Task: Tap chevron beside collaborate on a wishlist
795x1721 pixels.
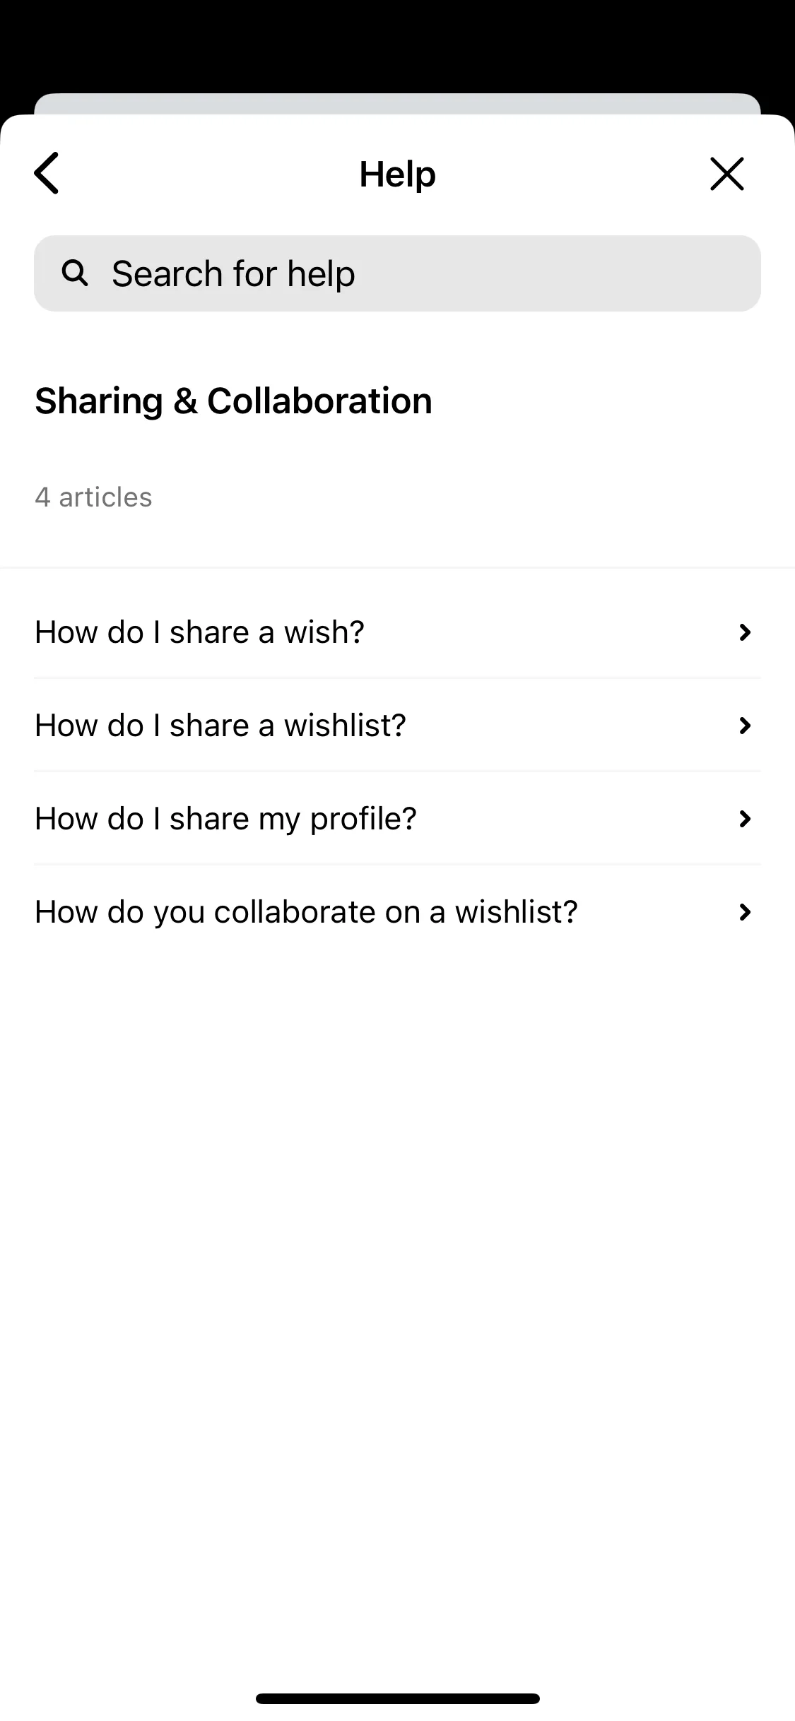Action: (745, 912)
